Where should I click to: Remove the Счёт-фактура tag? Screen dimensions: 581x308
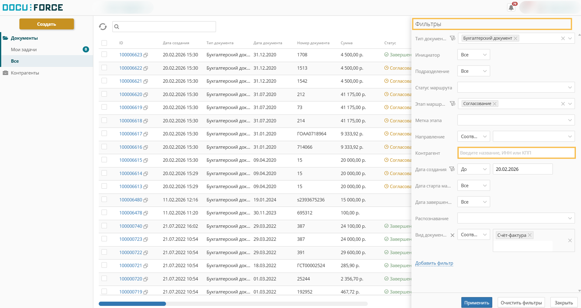530,235
